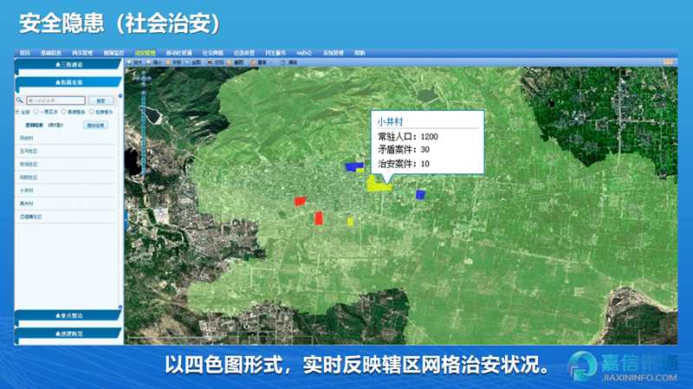Activate the 平移 pan tool icon
The width and height of the screenshot is (693, 389).
pos(168,62)
